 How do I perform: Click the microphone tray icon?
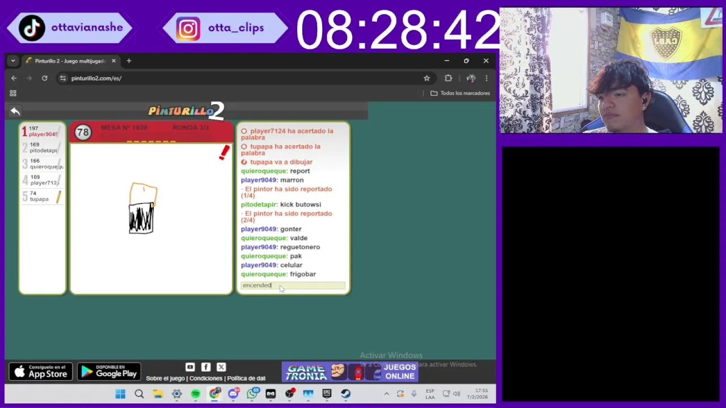tap(414, 394)
